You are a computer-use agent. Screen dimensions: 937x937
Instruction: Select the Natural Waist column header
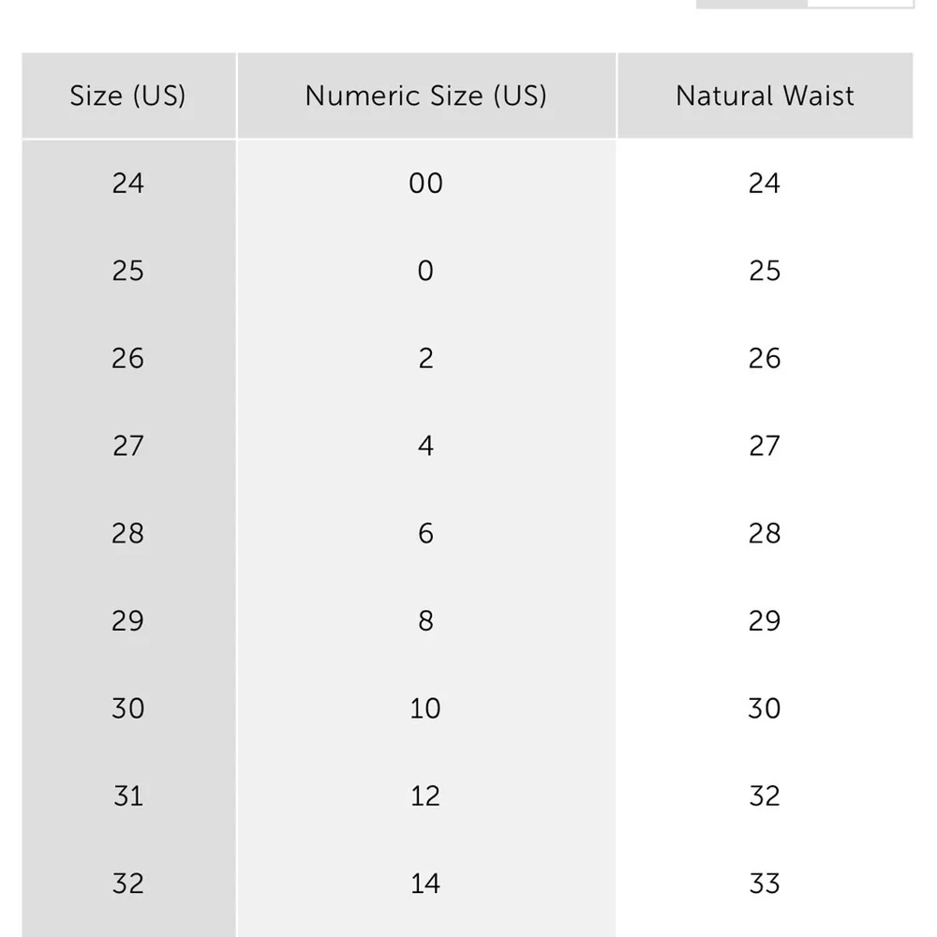pos(765,96)
